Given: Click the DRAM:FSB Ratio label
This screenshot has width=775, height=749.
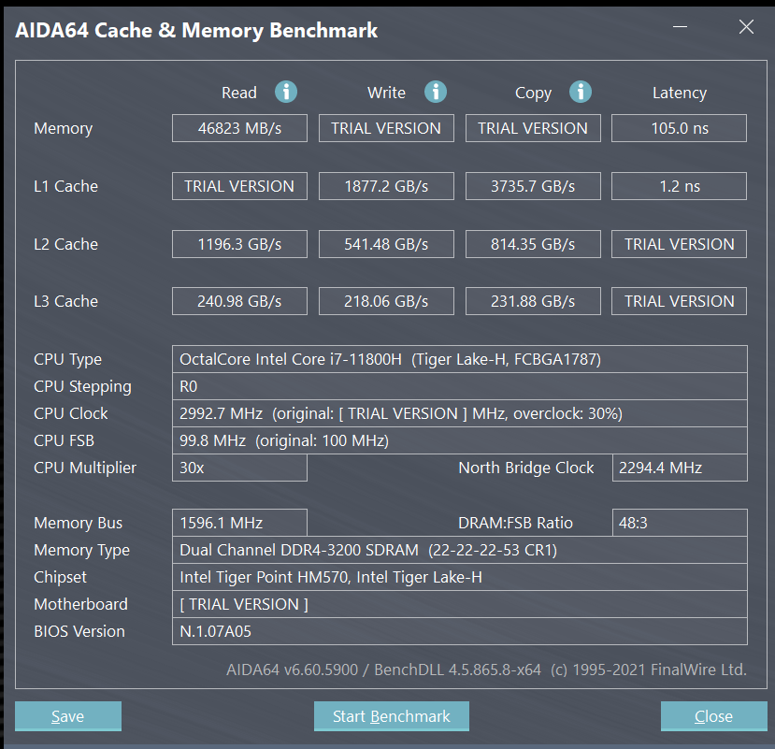Looking at the screenshot, I should [x=515, y=523].
